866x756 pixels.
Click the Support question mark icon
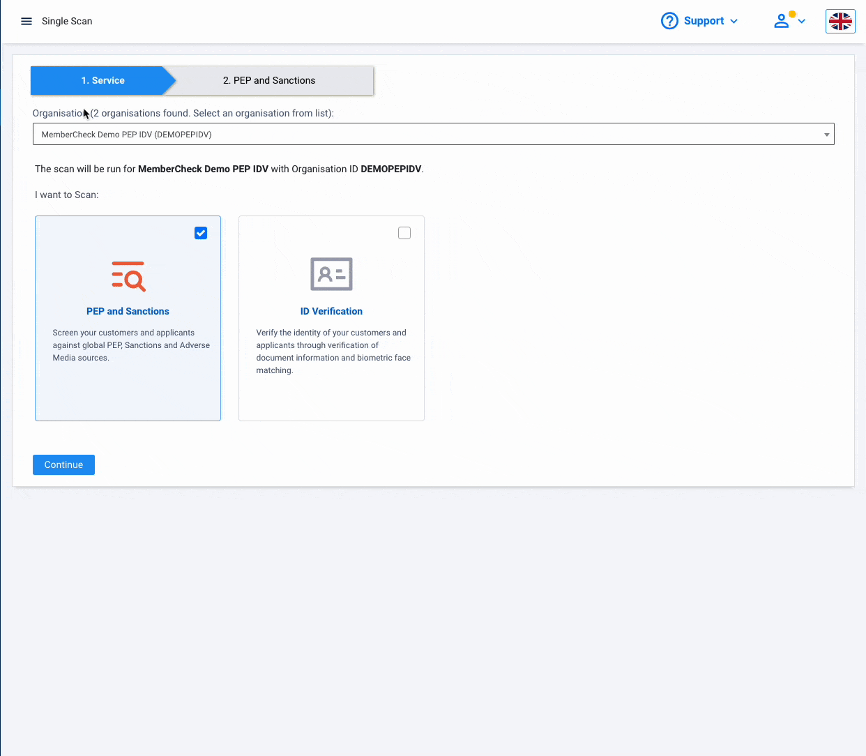coord(669,21)
